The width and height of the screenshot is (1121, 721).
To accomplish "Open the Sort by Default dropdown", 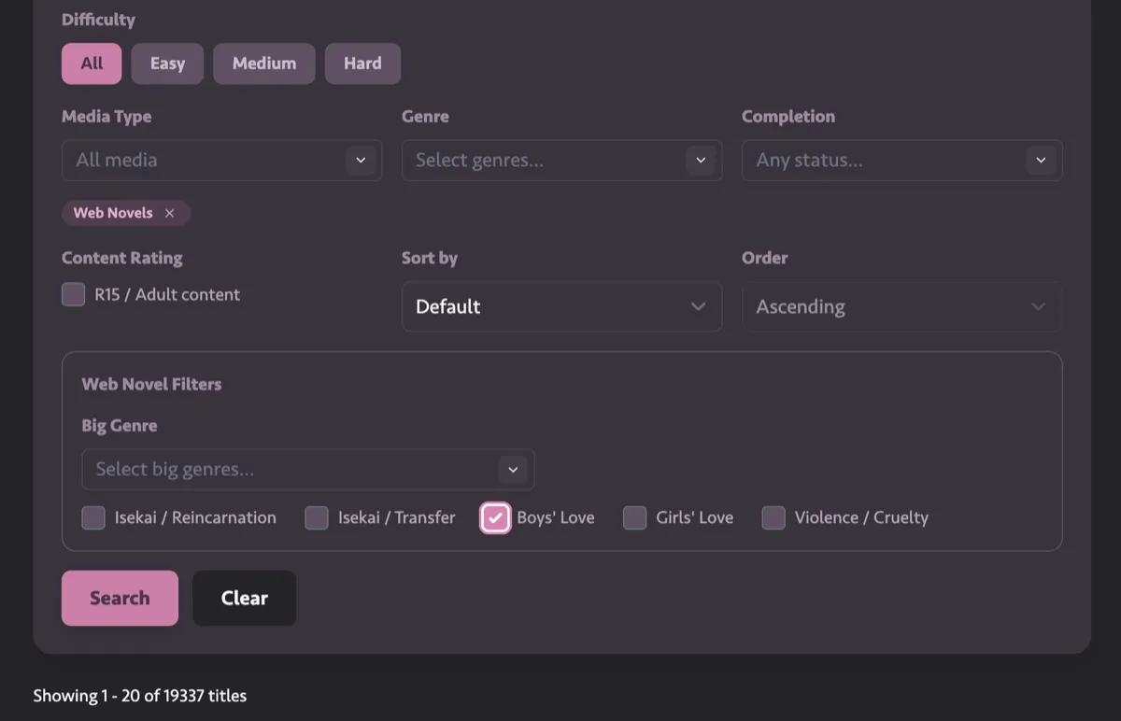I will click(551, 306).
